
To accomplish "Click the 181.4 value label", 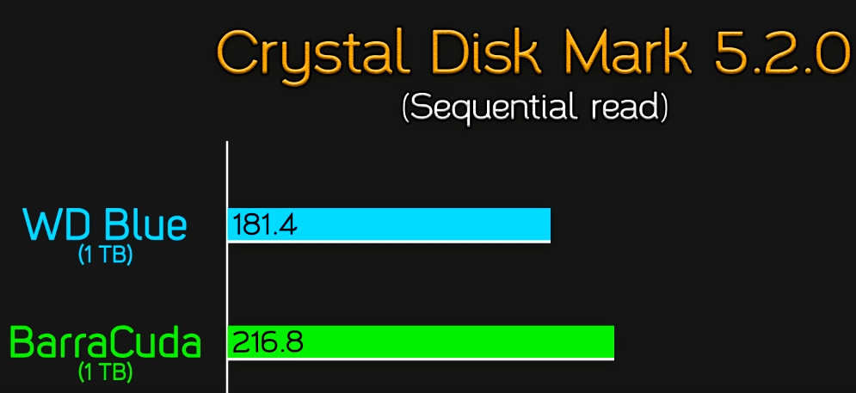I will coord(263,226).
